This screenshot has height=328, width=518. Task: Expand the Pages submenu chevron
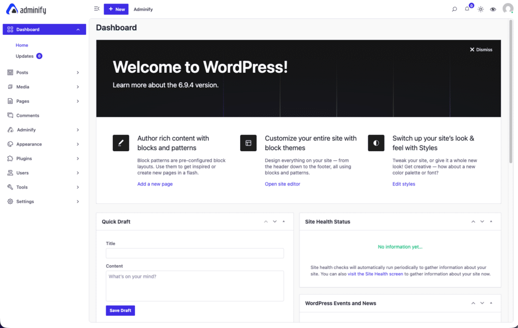click(x=78, y=101)
